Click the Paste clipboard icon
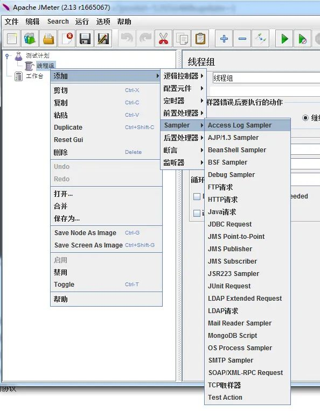The image size is (320, 411). 200,39
